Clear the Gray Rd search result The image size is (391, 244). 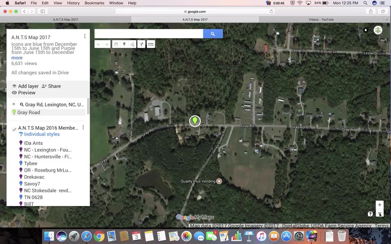14,104
